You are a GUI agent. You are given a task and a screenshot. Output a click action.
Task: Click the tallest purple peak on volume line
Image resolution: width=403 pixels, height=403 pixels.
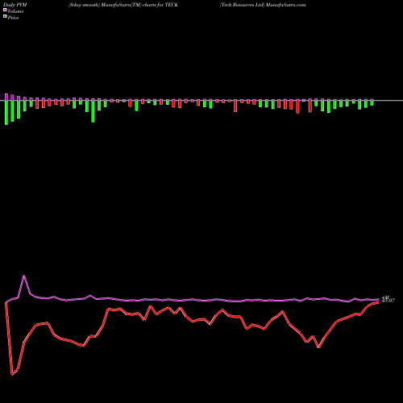pyautogui.click(x=24, y=276)
